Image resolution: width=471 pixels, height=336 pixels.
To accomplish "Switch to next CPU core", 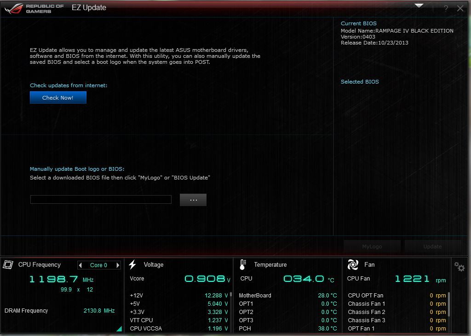I will [x=118, y=265].
